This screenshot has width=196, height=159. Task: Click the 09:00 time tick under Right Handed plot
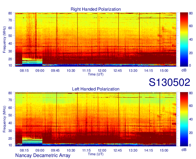pos(40,71)
